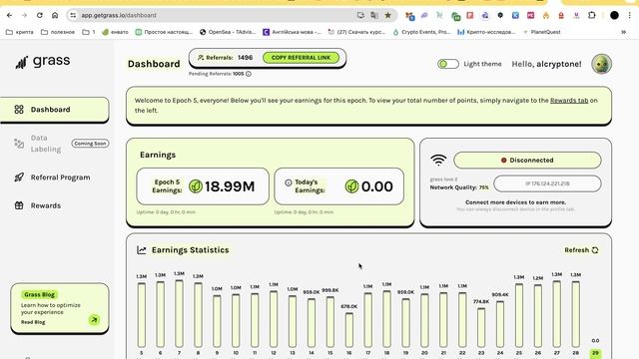Screen dimensions: 639x359
Task: Go to the browser home icon
Action: (55, 16)
